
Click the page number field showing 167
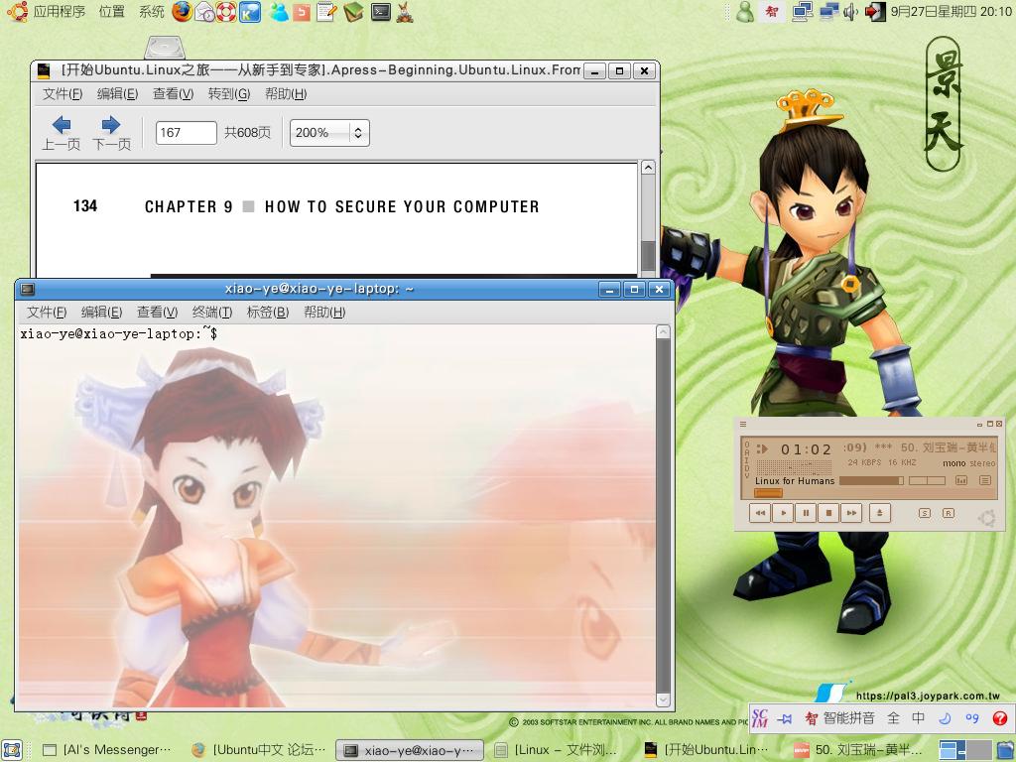pos(186,133)
